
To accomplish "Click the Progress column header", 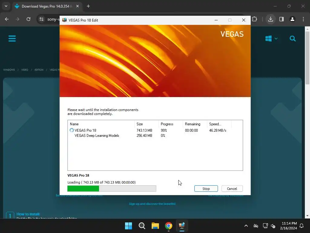I will pos(170,124).
